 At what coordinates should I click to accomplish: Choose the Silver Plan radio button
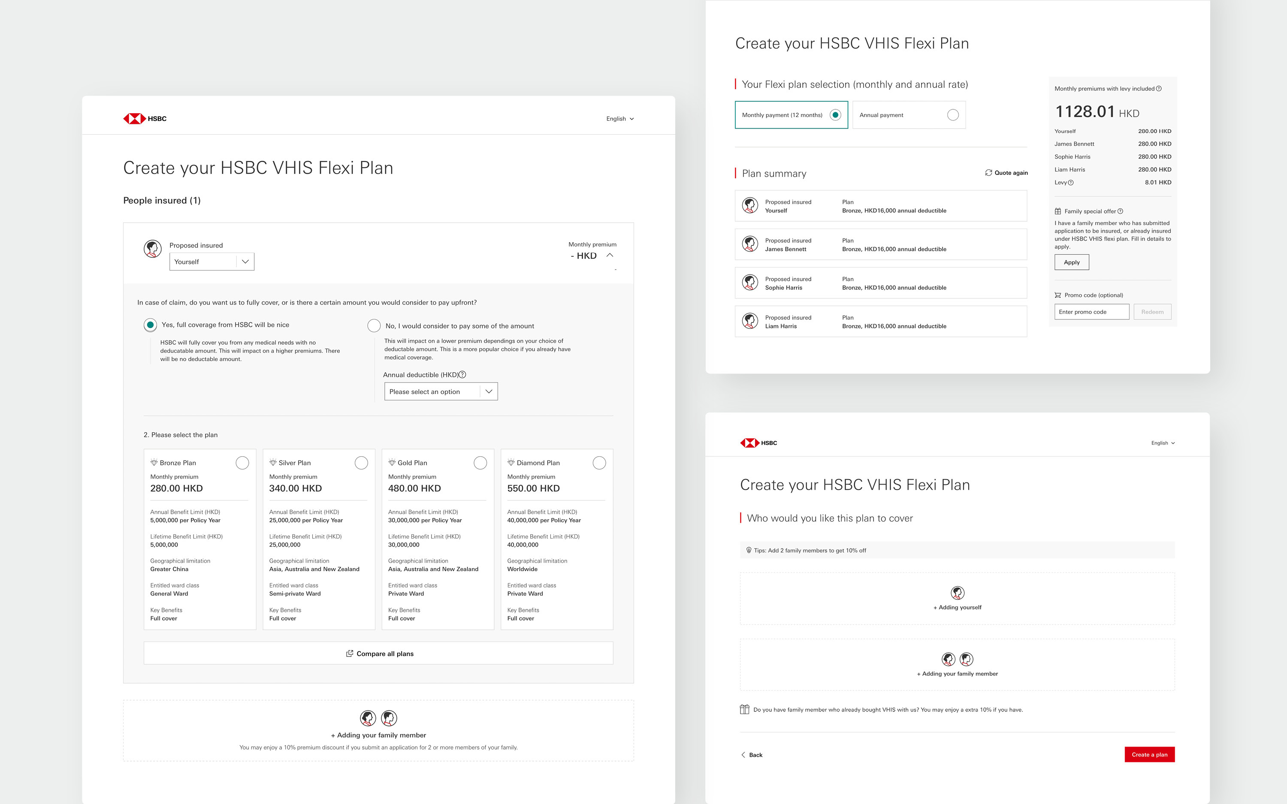(x=361, y=463)
